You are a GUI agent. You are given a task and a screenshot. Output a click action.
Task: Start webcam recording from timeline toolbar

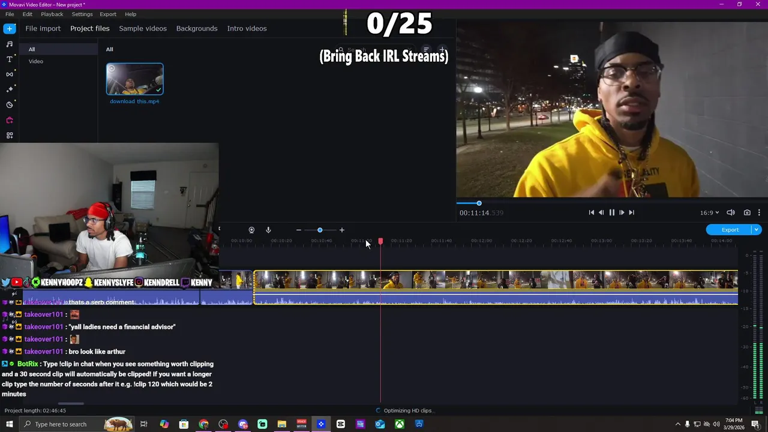(x=251, y=230)
